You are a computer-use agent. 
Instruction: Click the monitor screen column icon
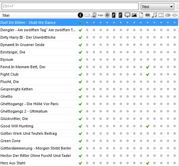(x=128, y=15)
